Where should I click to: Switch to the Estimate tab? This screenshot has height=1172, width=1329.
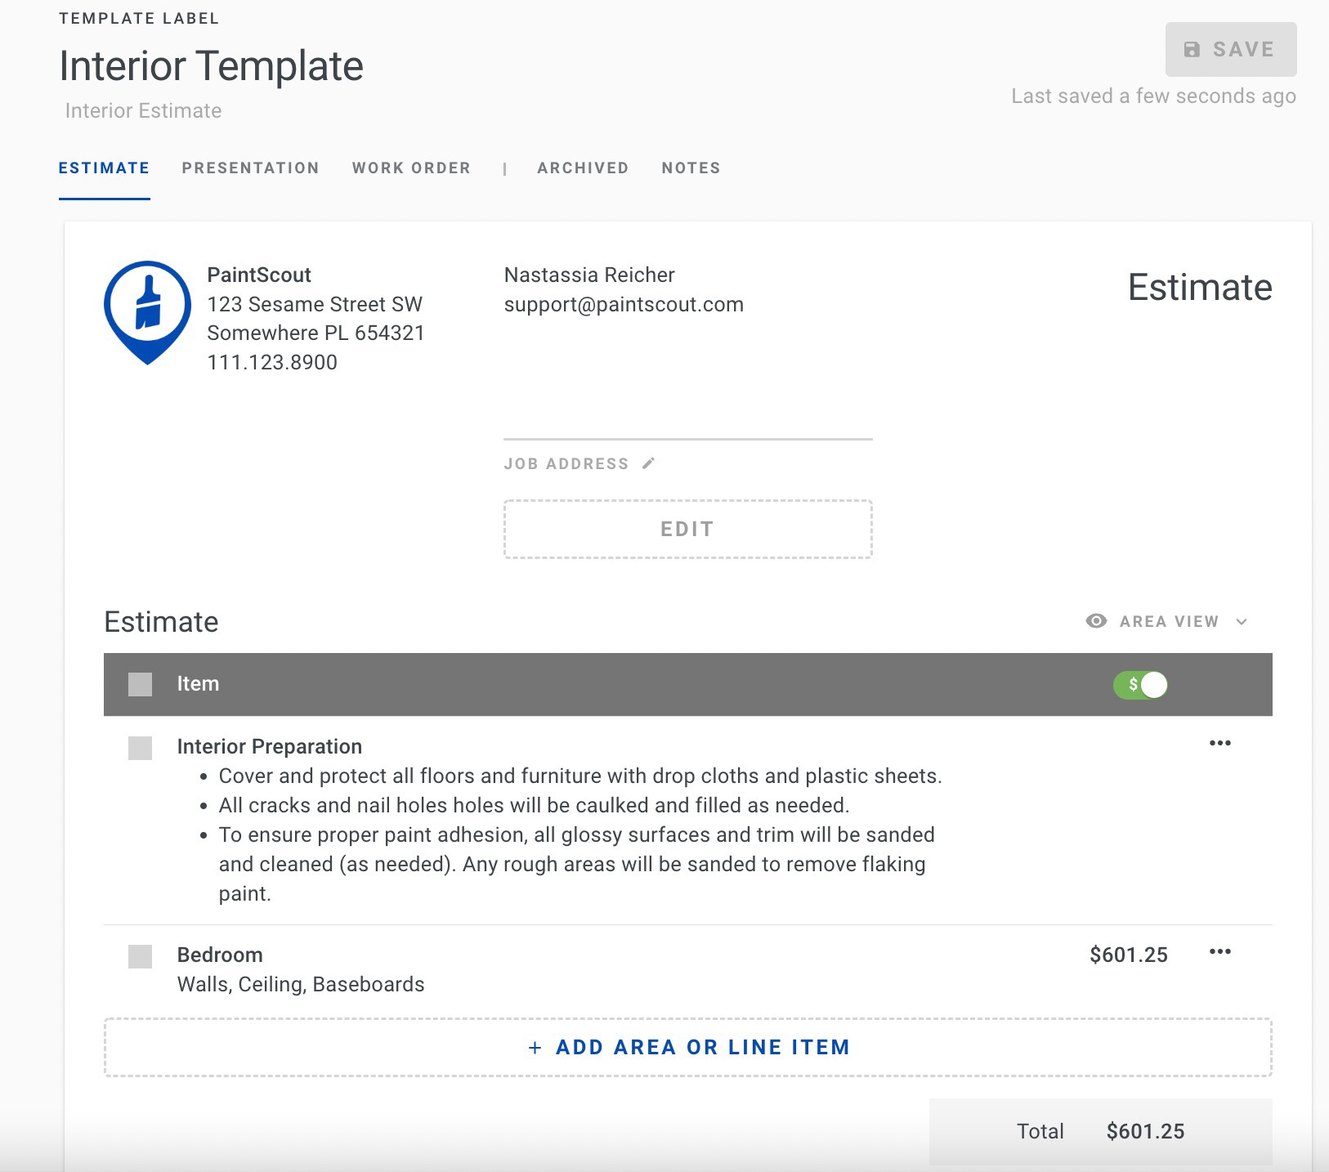[x=104, y=168]
